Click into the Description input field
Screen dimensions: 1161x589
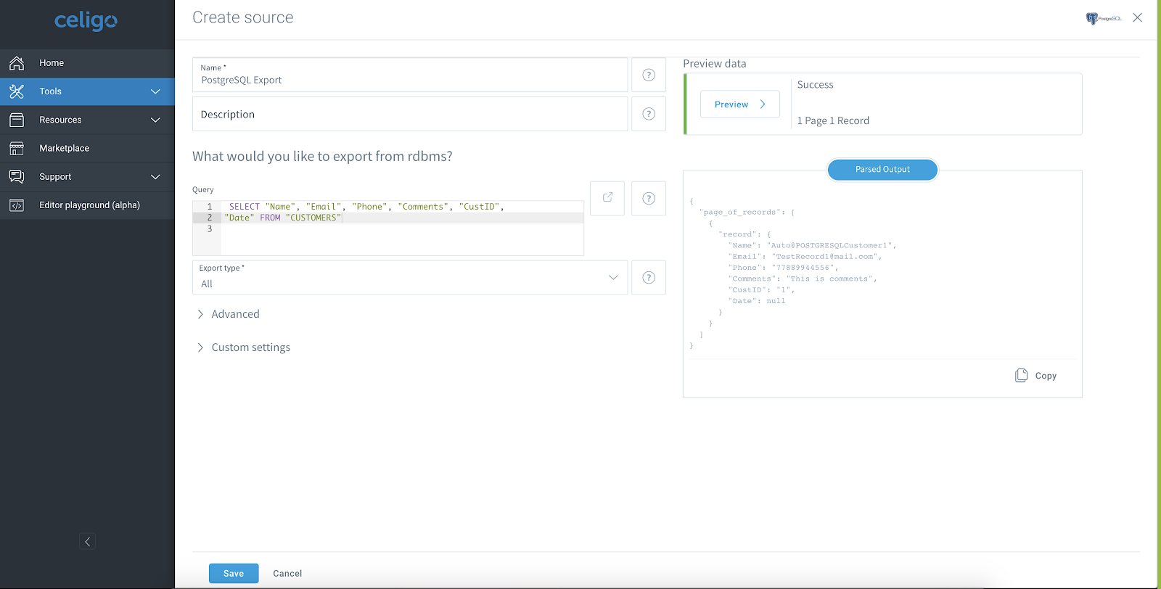click(x=410, y=114)
